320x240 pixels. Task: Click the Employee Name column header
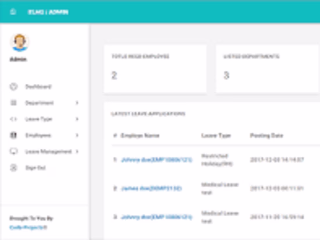tap(140, 136)
